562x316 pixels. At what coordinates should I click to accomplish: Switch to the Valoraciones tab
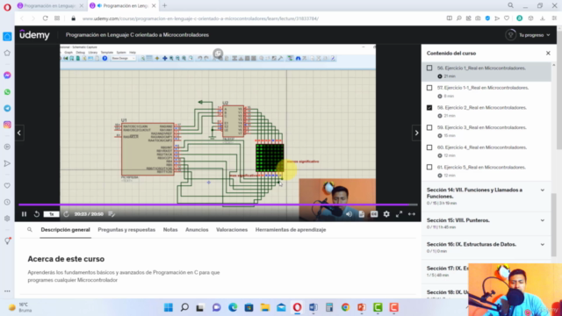[x=232, y=230]
